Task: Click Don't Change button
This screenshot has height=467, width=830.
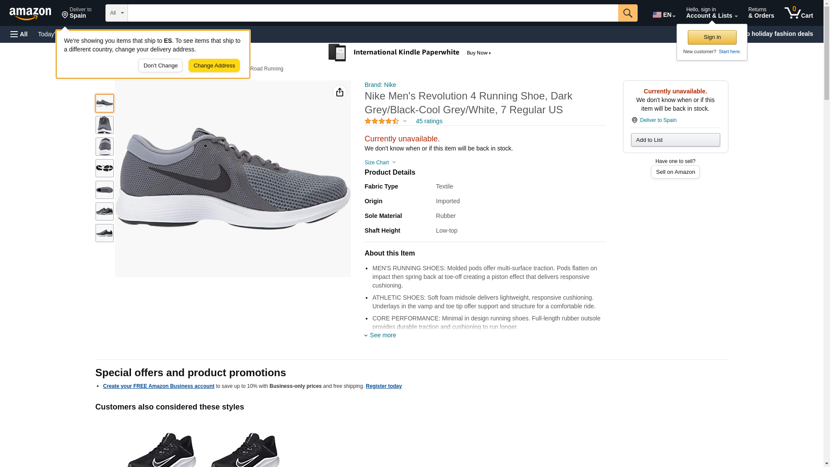Action: click(x=160, y=66)
